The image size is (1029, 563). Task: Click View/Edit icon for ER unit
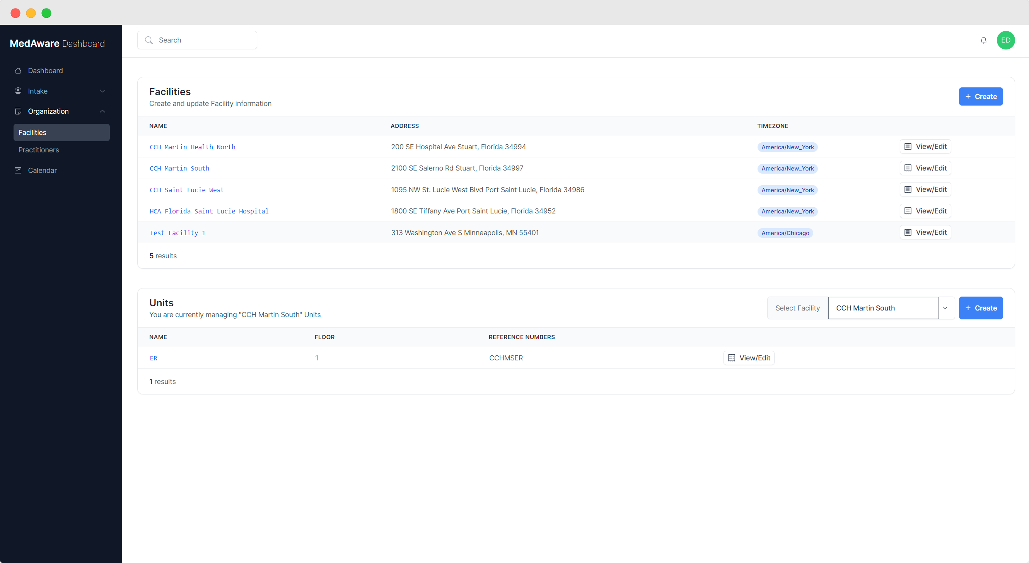point(731,358)
